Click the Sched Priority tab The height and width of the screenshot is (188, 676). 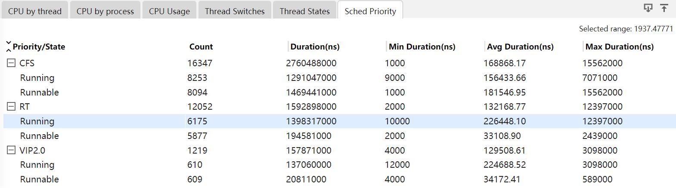point(370,11)
